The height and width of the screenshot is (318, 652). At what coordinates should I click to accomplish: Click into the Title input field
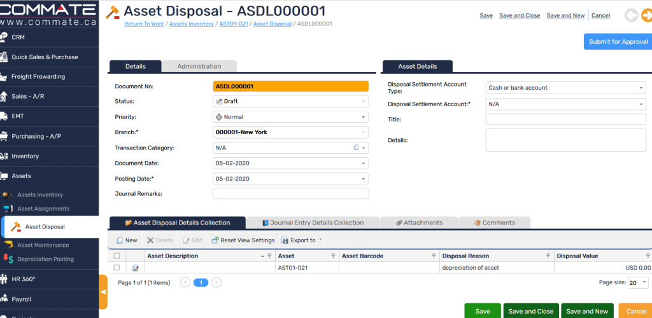pos(566,119)
